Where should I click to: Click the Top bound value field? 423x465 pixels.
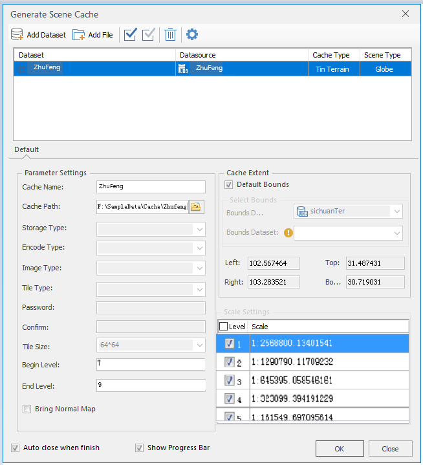point(375,263)
